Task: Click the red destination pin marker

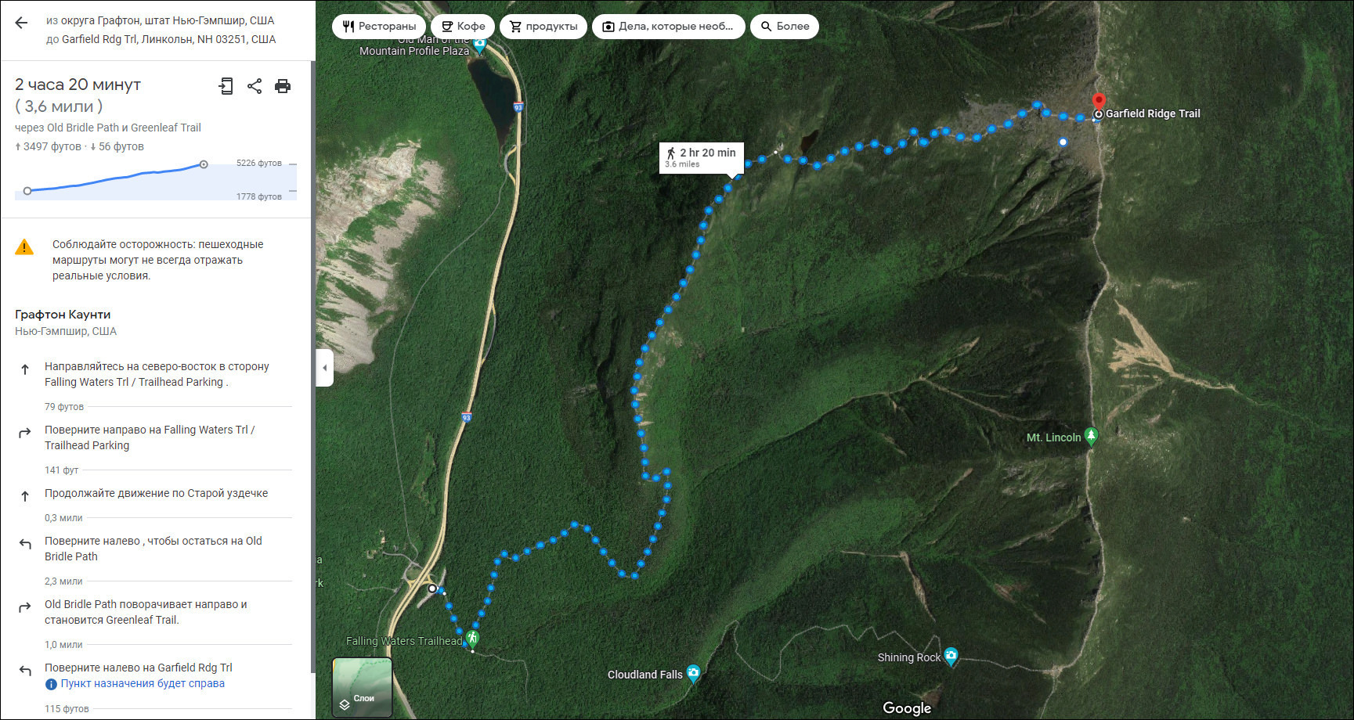Action: click(1099, 101)
